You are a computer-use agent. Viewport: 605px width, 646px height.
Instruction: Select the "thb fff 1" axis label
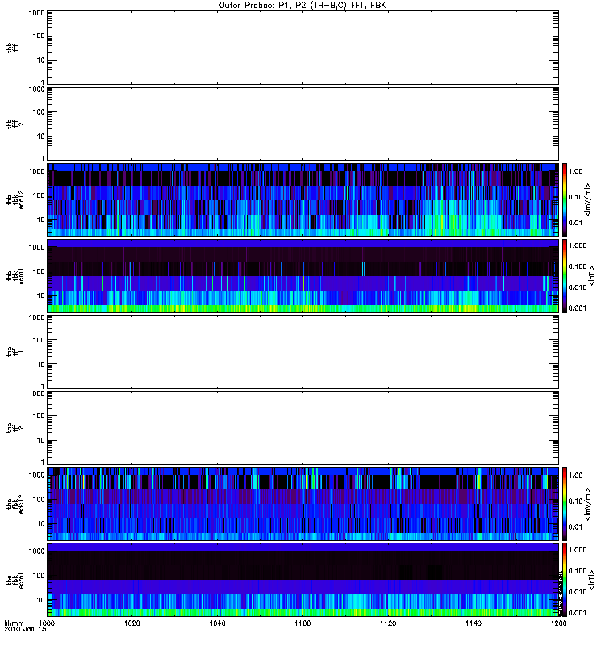(15, 48)
